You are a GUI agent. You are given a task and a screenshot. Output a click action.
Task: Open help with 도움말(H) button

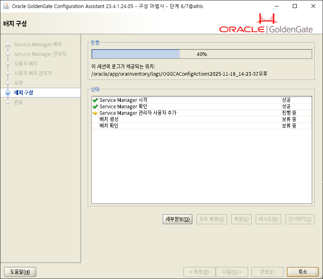(20, 272)
